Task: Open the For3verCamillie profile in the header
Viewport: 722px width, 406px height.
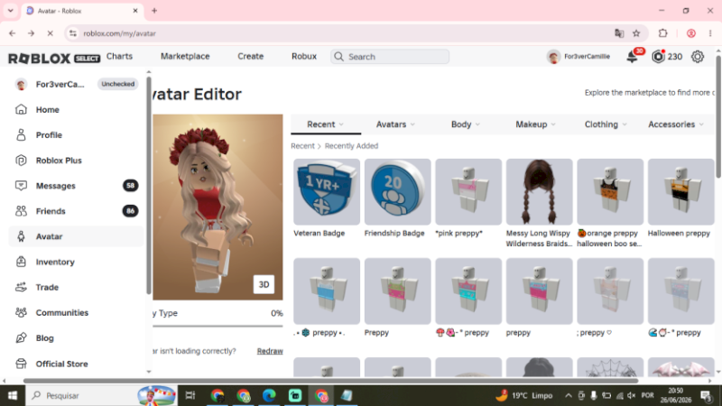Action: (579, 57)
